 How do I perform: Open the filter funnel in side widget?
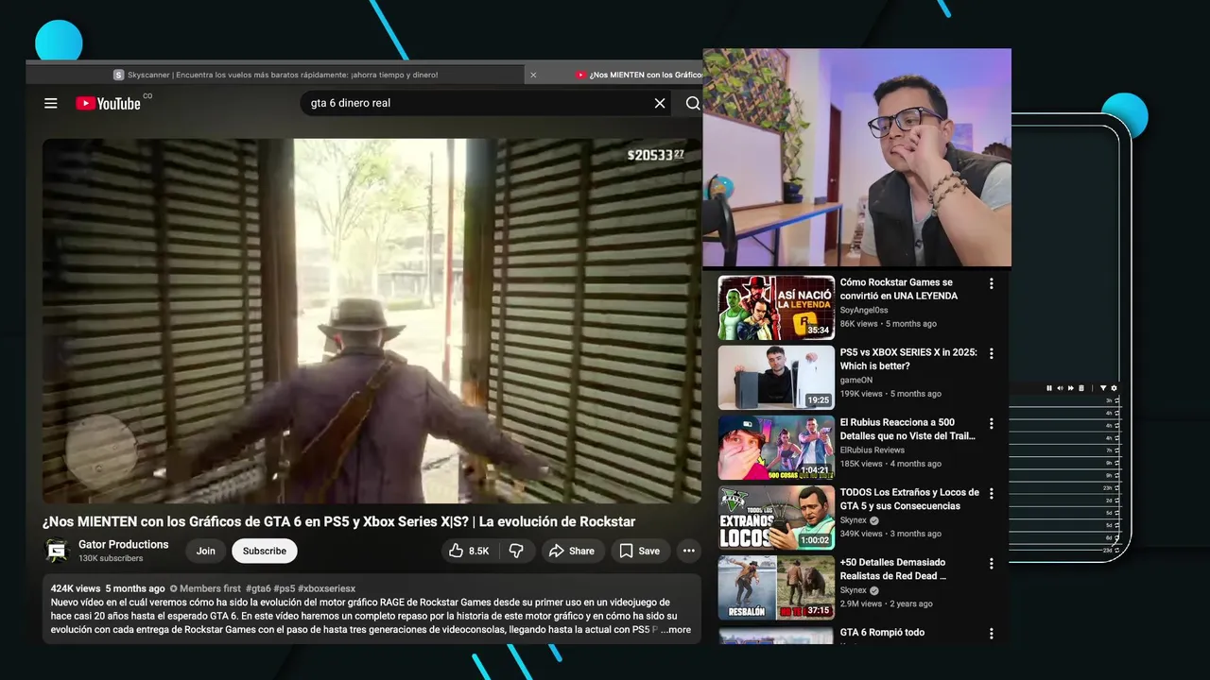tap(1103, 388)
